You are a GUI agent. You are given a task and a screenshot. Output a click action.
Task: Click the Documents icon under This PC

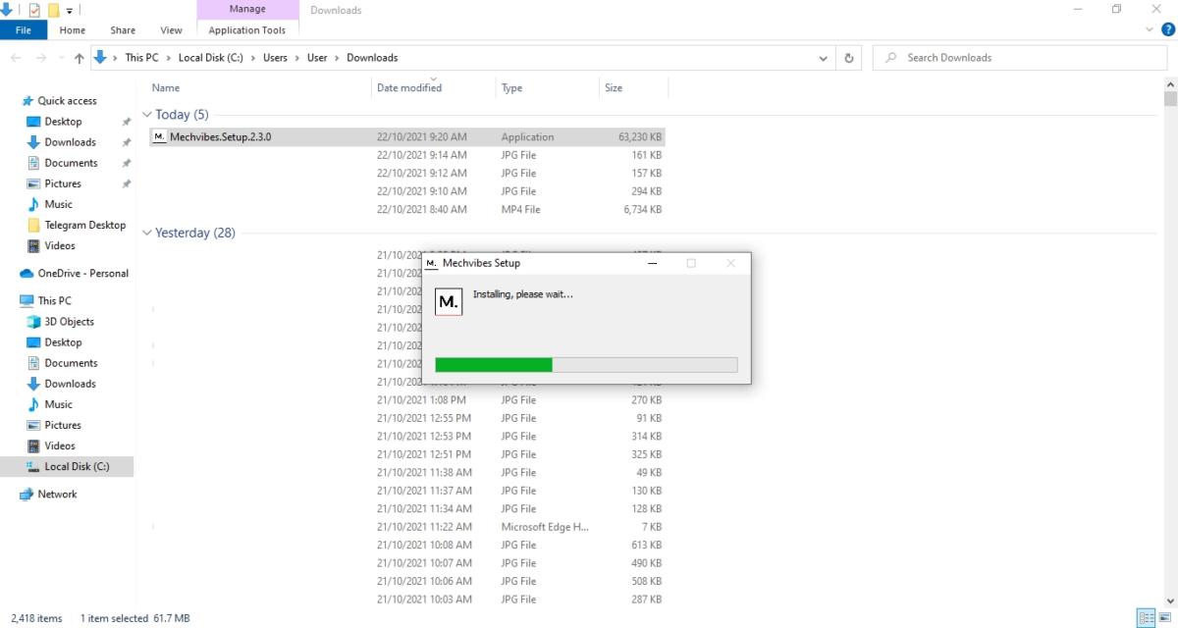click(x=33, y=362)
